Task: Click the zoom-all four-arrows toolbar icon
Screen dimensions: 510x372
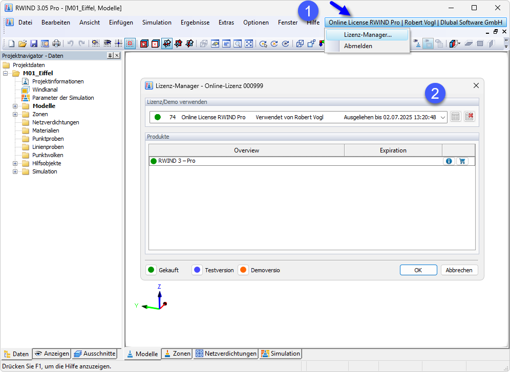Action: (249, 43)
